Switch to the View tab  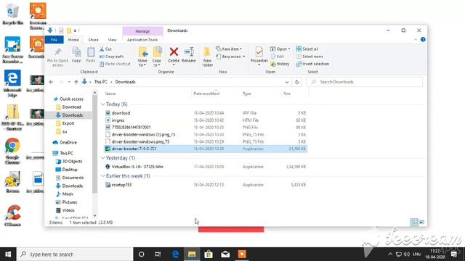tap(112, 40)
